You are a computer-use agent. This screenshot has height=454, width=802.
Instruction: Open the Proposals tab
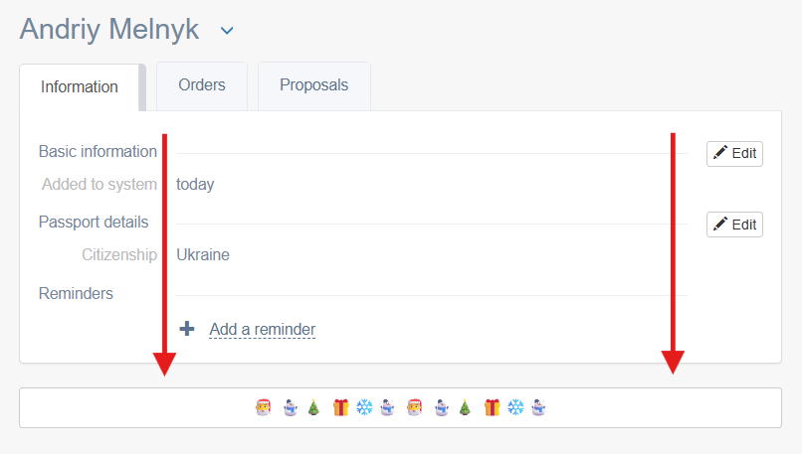(x=314, y=85)
